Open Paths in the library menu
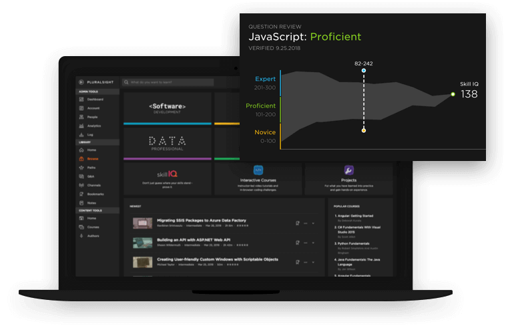 [x=91, y=168]
